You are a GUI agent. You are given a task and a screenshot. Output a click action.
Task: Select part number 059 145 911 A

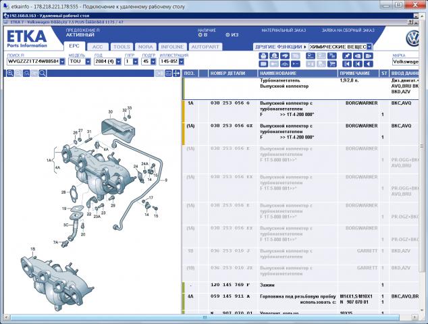230,296
